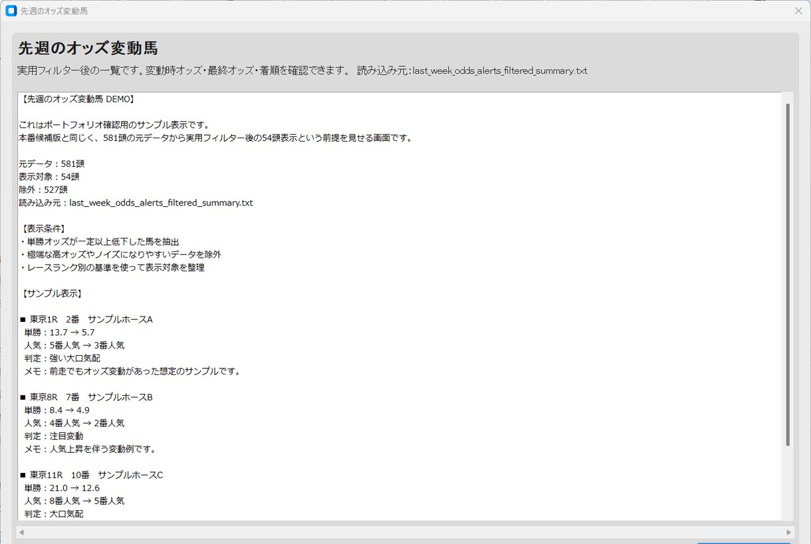Close the 先週のオッズ変動馬 window
This screenshot has height=544, width=811.
[798, 11]
